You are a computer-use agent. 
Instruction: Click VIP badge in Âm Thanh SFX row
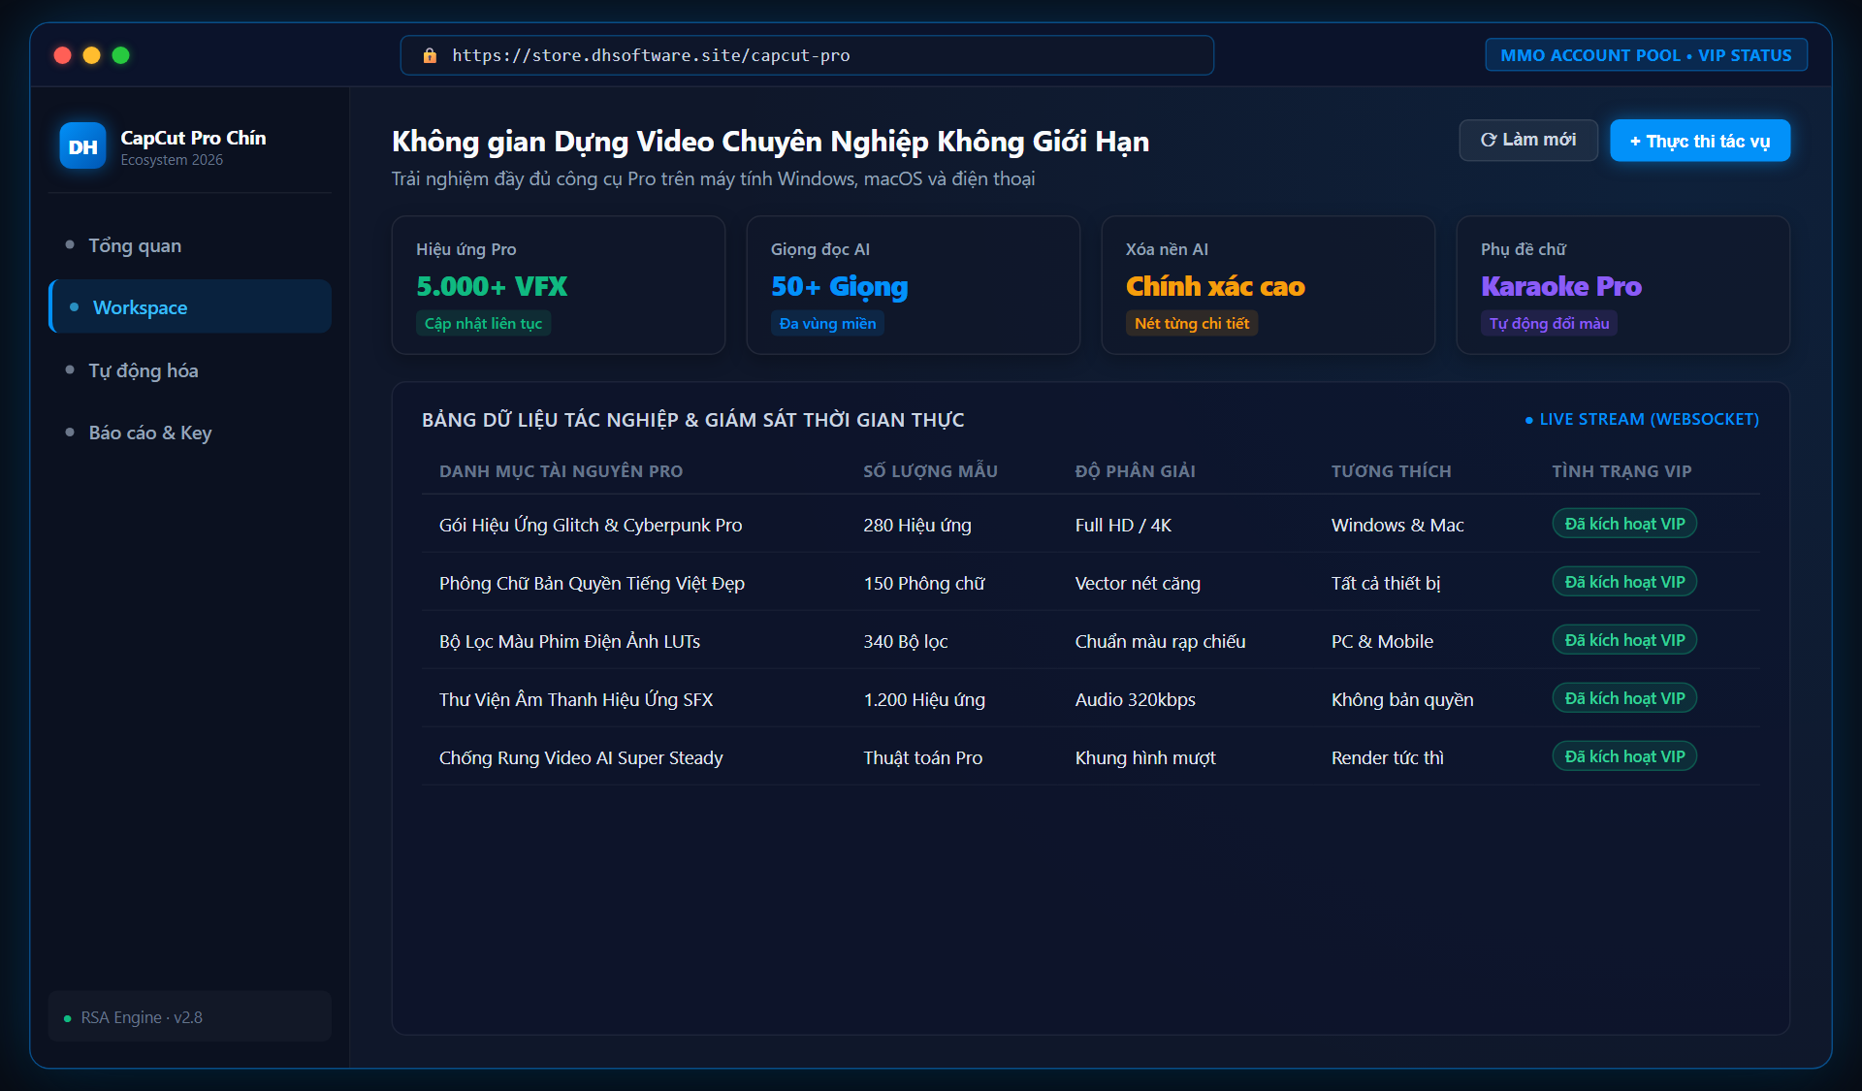pyautogui.click(x=1624, y=698)
